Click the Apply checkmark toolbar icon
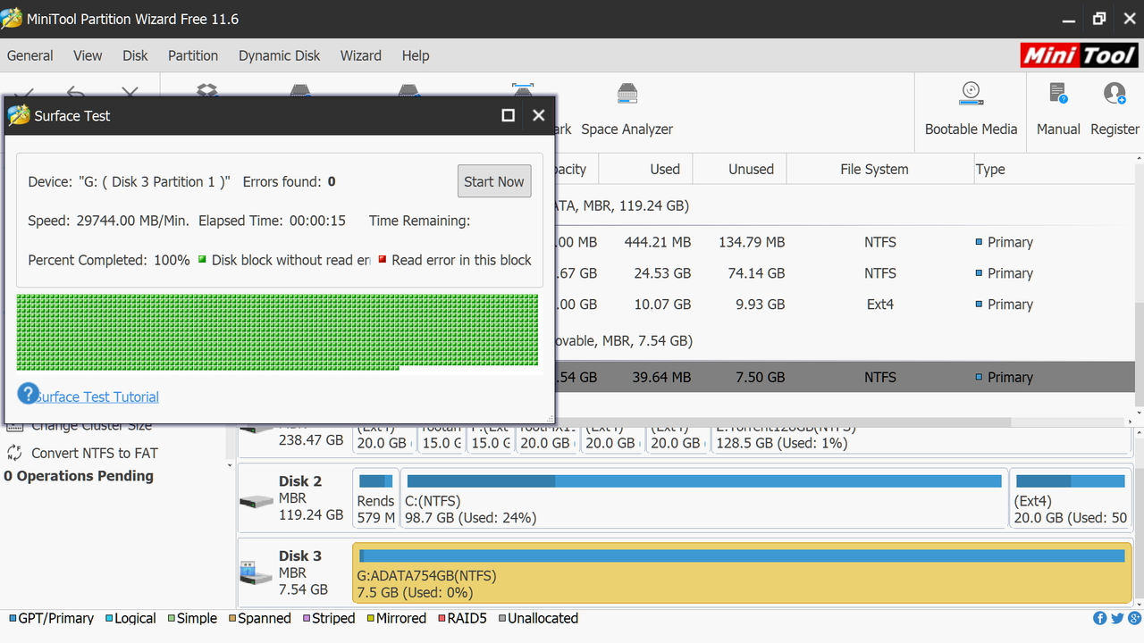Viewport: 1144px width, 643px height. [x=24, y=90]
